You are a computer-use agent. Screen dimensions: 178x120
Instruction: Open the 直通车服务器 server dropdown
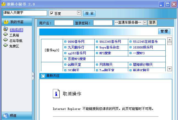coord(145,23)
